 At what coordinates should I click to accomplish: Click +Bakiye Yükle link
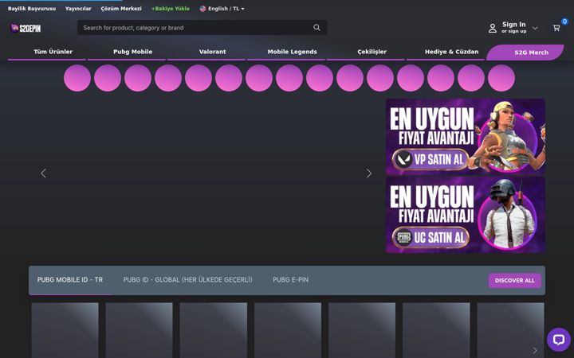pos(171,9)
